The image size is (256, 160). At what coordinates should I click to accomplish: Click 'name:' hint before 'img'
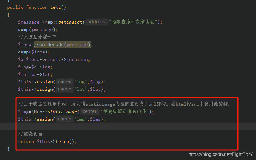click(65, 119)
